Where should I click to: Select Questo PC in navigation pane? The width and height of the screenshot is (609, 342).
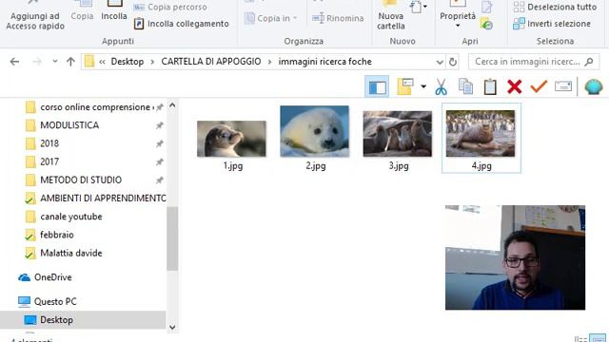coord(55,301)
